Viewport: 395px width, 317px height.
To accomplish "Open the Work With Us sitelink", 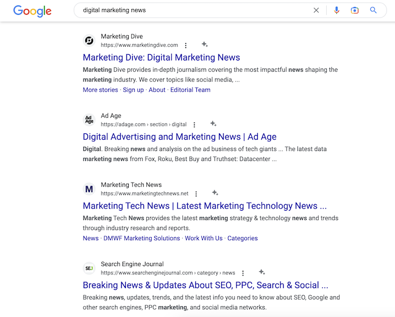I will pos(204,238).
